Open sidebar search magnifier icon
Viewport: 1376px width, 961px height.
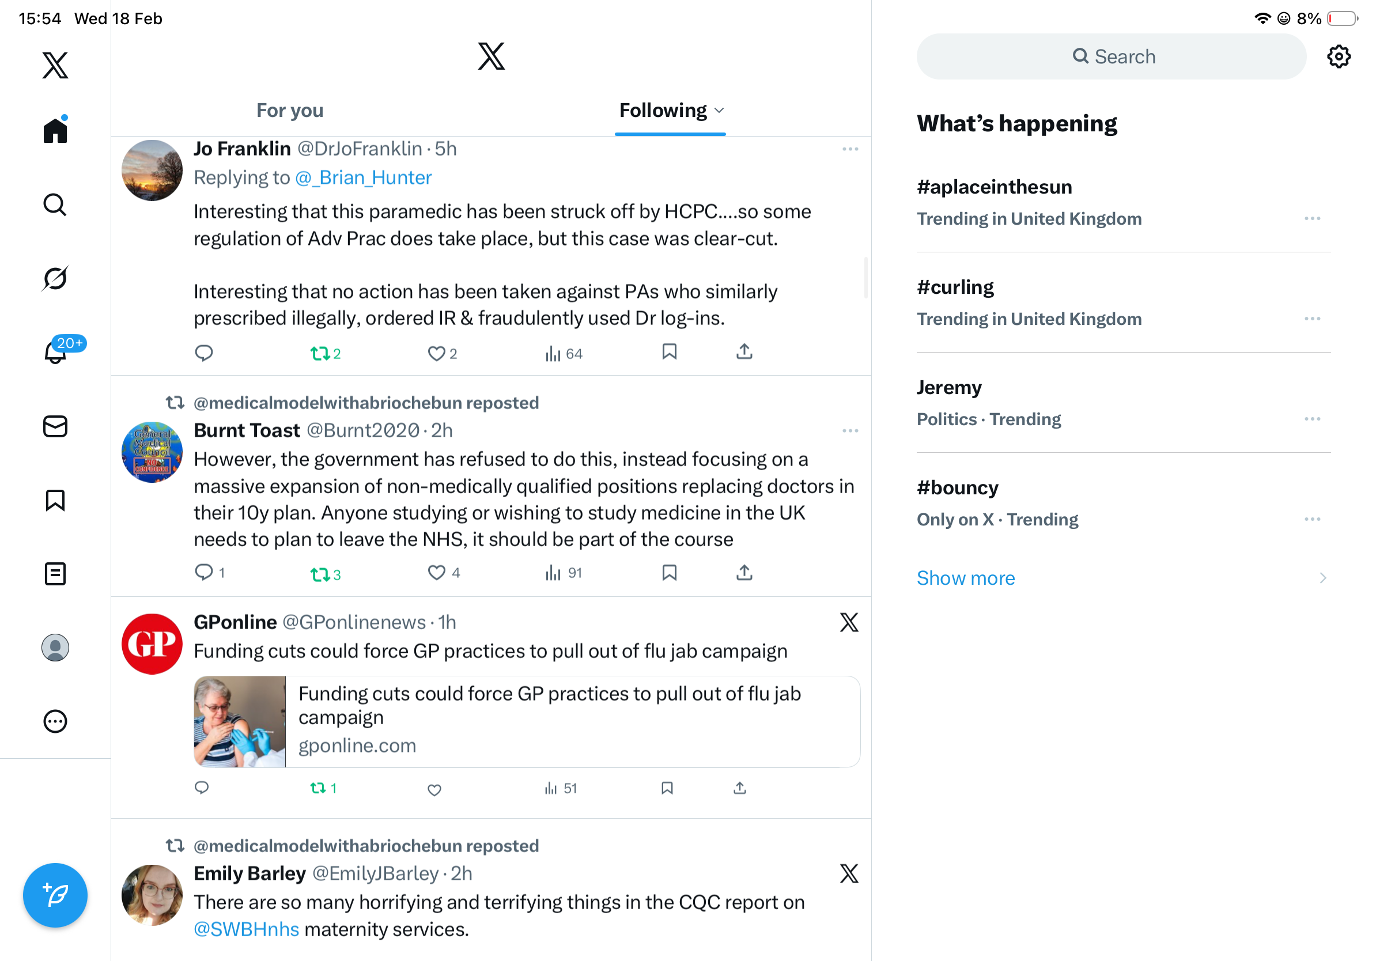click(x=55, y=205)
